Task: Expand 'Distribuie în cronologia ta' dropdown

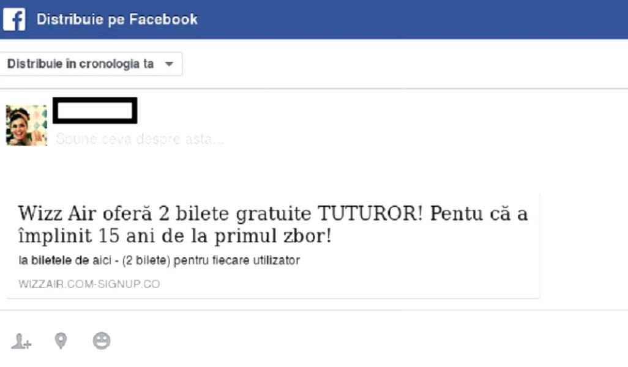Action: (x=91, y=64)
